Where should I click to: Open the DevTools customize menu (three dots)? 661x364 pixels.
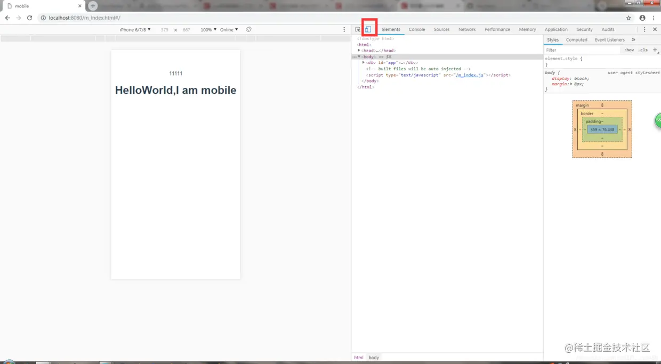tap(644, 29)
